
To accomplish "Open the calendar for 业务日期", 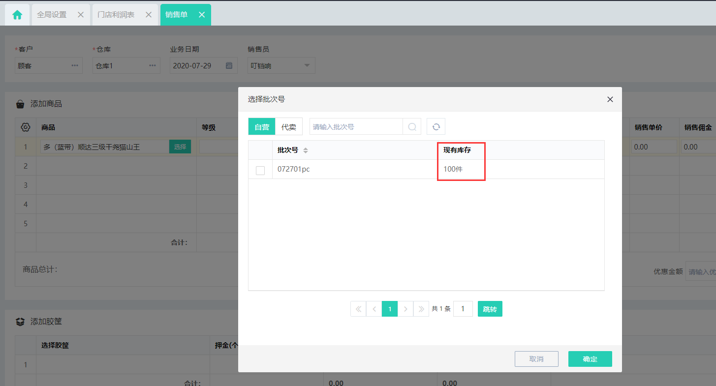I will point(229,65).
